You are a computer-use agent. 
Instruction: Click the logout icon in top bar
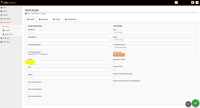tap(197, 3)
